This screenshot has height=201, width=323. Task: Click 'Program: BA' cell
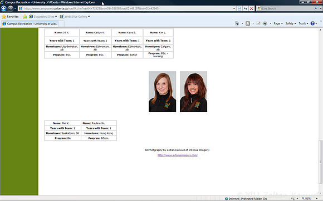[x=62, y=138]
